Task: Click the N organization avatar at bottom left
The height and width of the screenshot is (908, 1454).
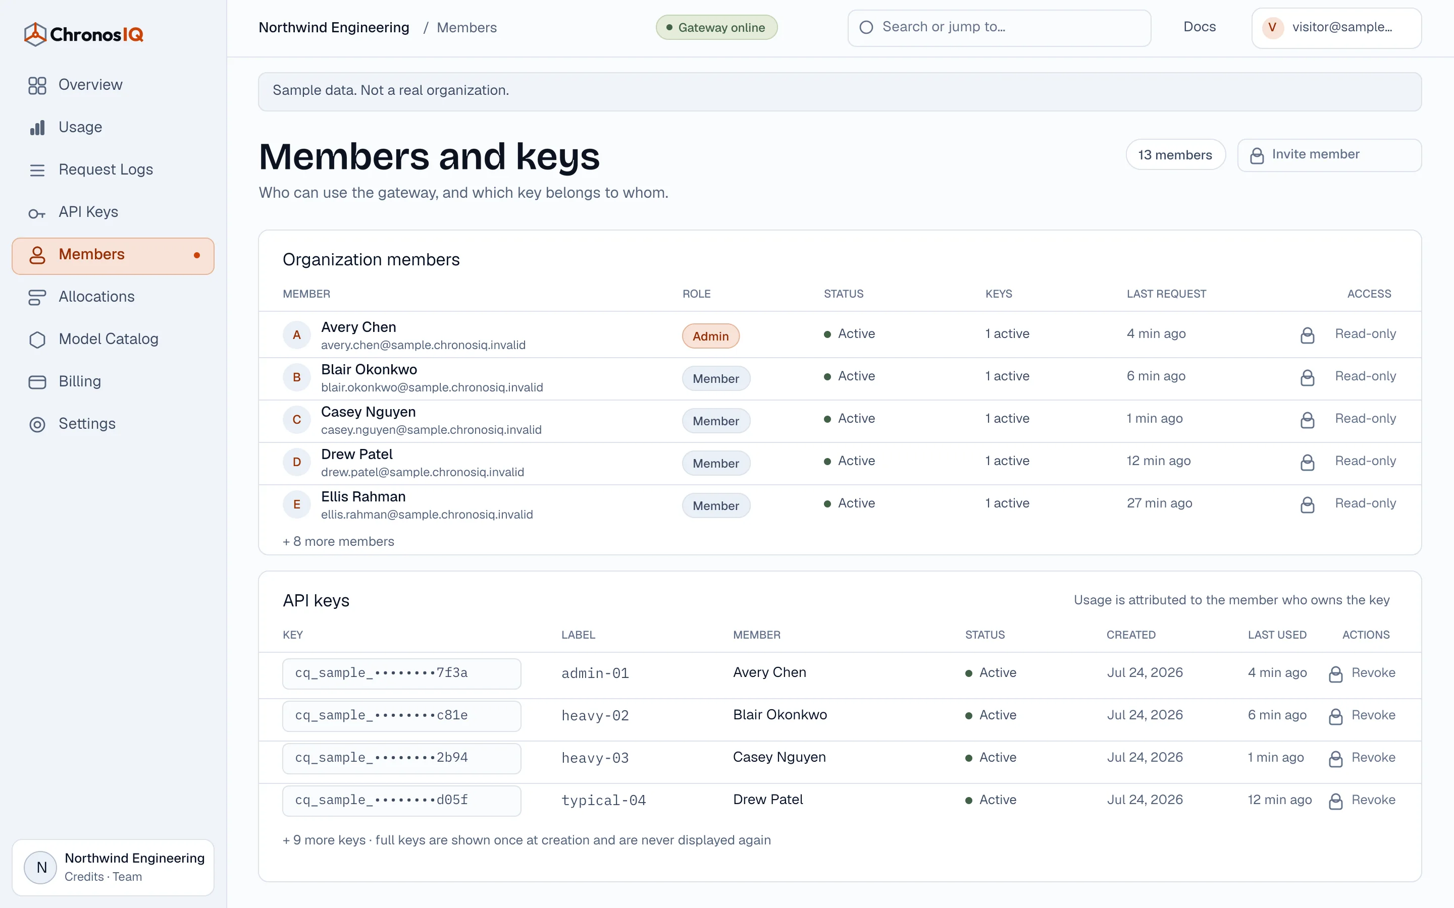Action: 41,867
